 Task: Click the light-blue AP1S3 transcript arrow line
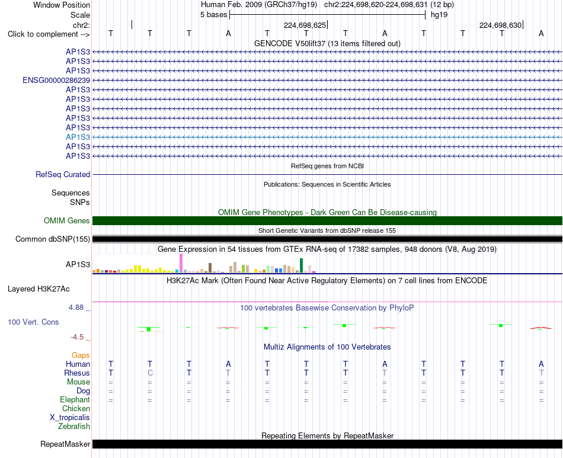click(327, 137)
